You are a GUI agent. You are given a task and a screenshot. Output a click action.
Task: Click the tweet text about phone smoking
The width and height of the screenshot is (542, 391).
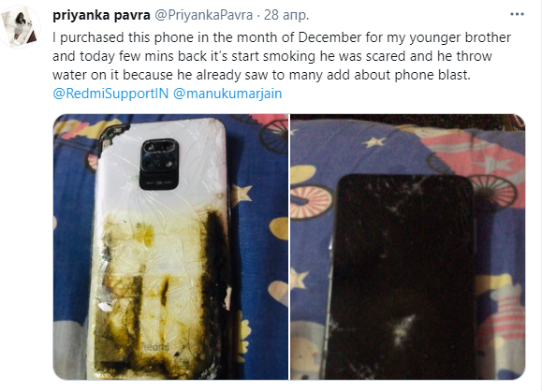[282, 56]
